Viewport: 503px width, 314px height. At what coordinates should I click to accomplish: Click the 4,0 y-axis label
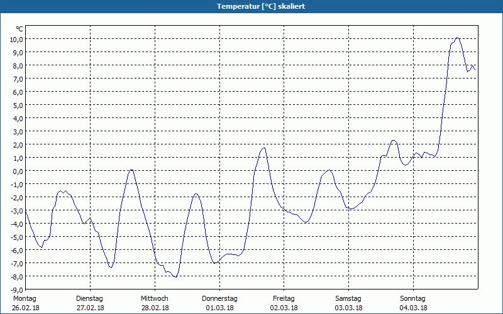coord(18,118)
